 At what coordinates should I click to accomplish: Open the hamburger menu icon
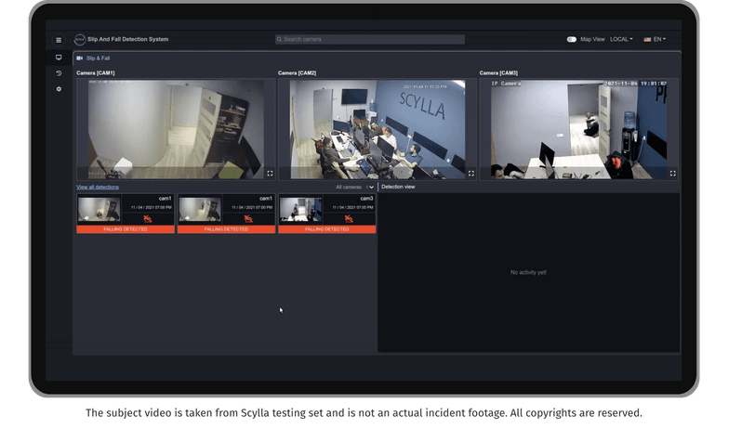pos(59,40)
